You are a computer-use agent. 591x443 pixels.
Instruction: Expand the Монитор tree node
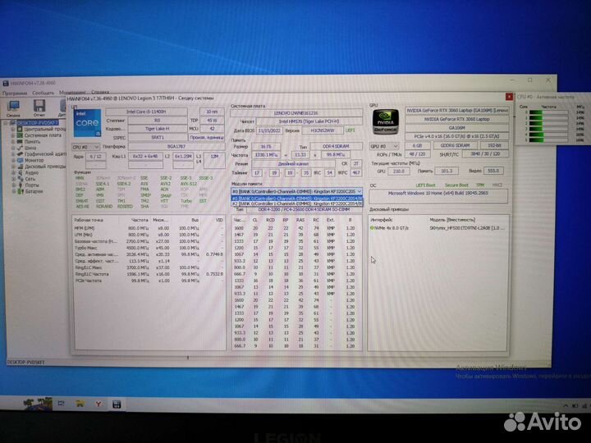tap(13, 160)
